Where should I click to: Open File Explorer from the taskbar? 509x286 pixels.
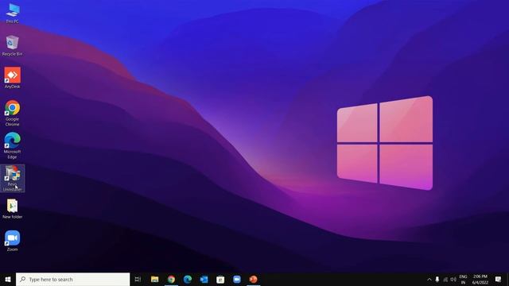click(155, 279)
